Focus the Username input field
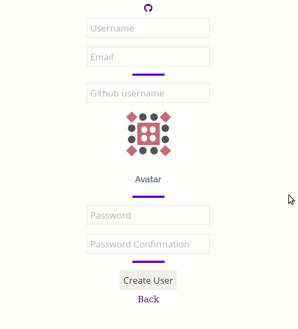This screenshot has height=329, width=298. [148, 28]
